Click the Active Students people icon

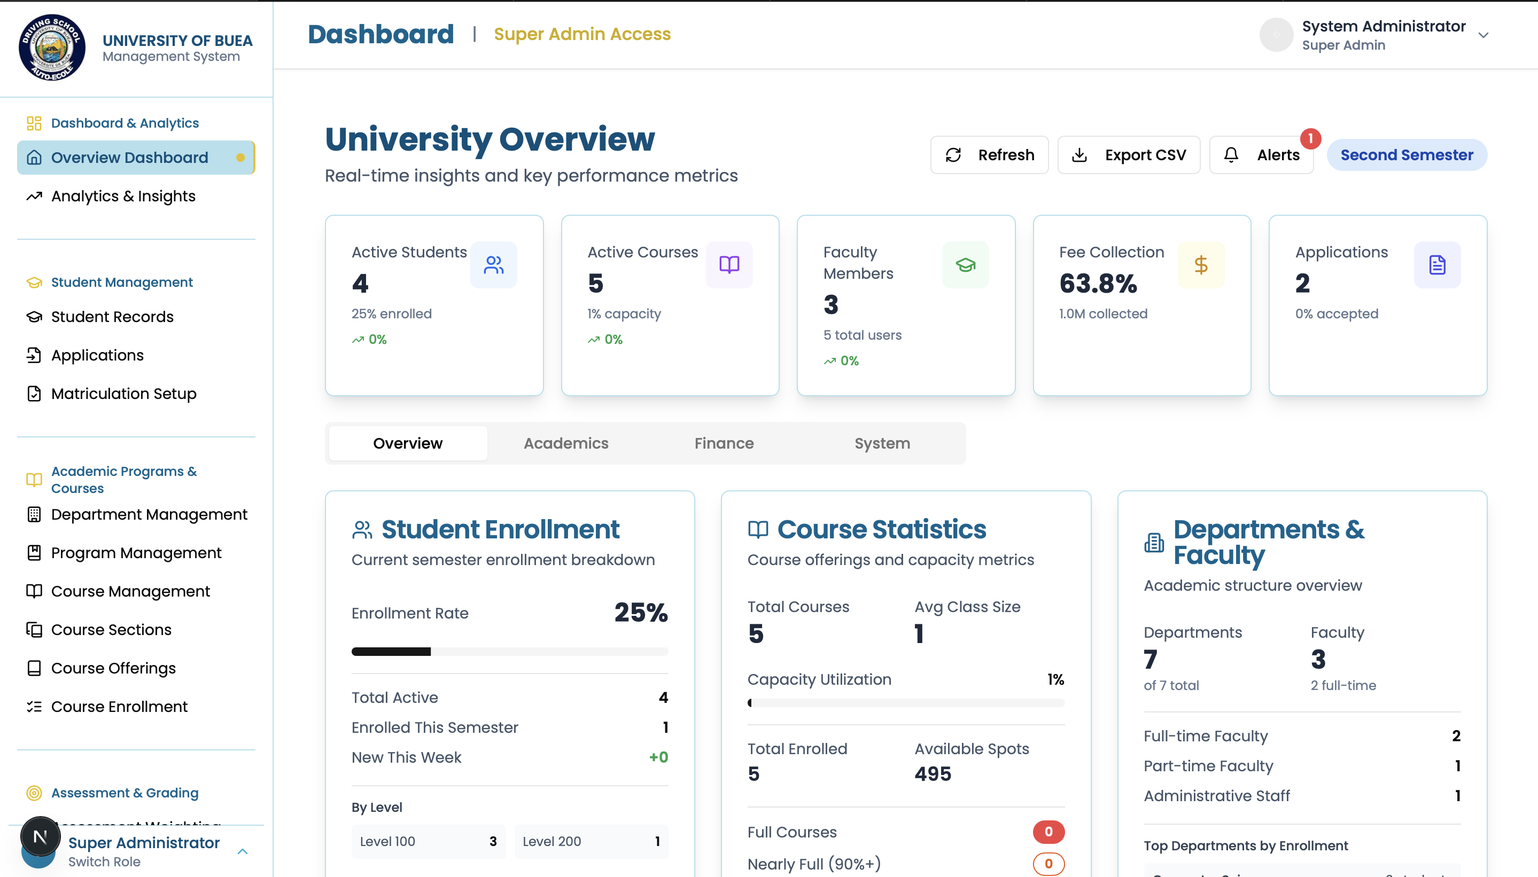click(494, 264)
